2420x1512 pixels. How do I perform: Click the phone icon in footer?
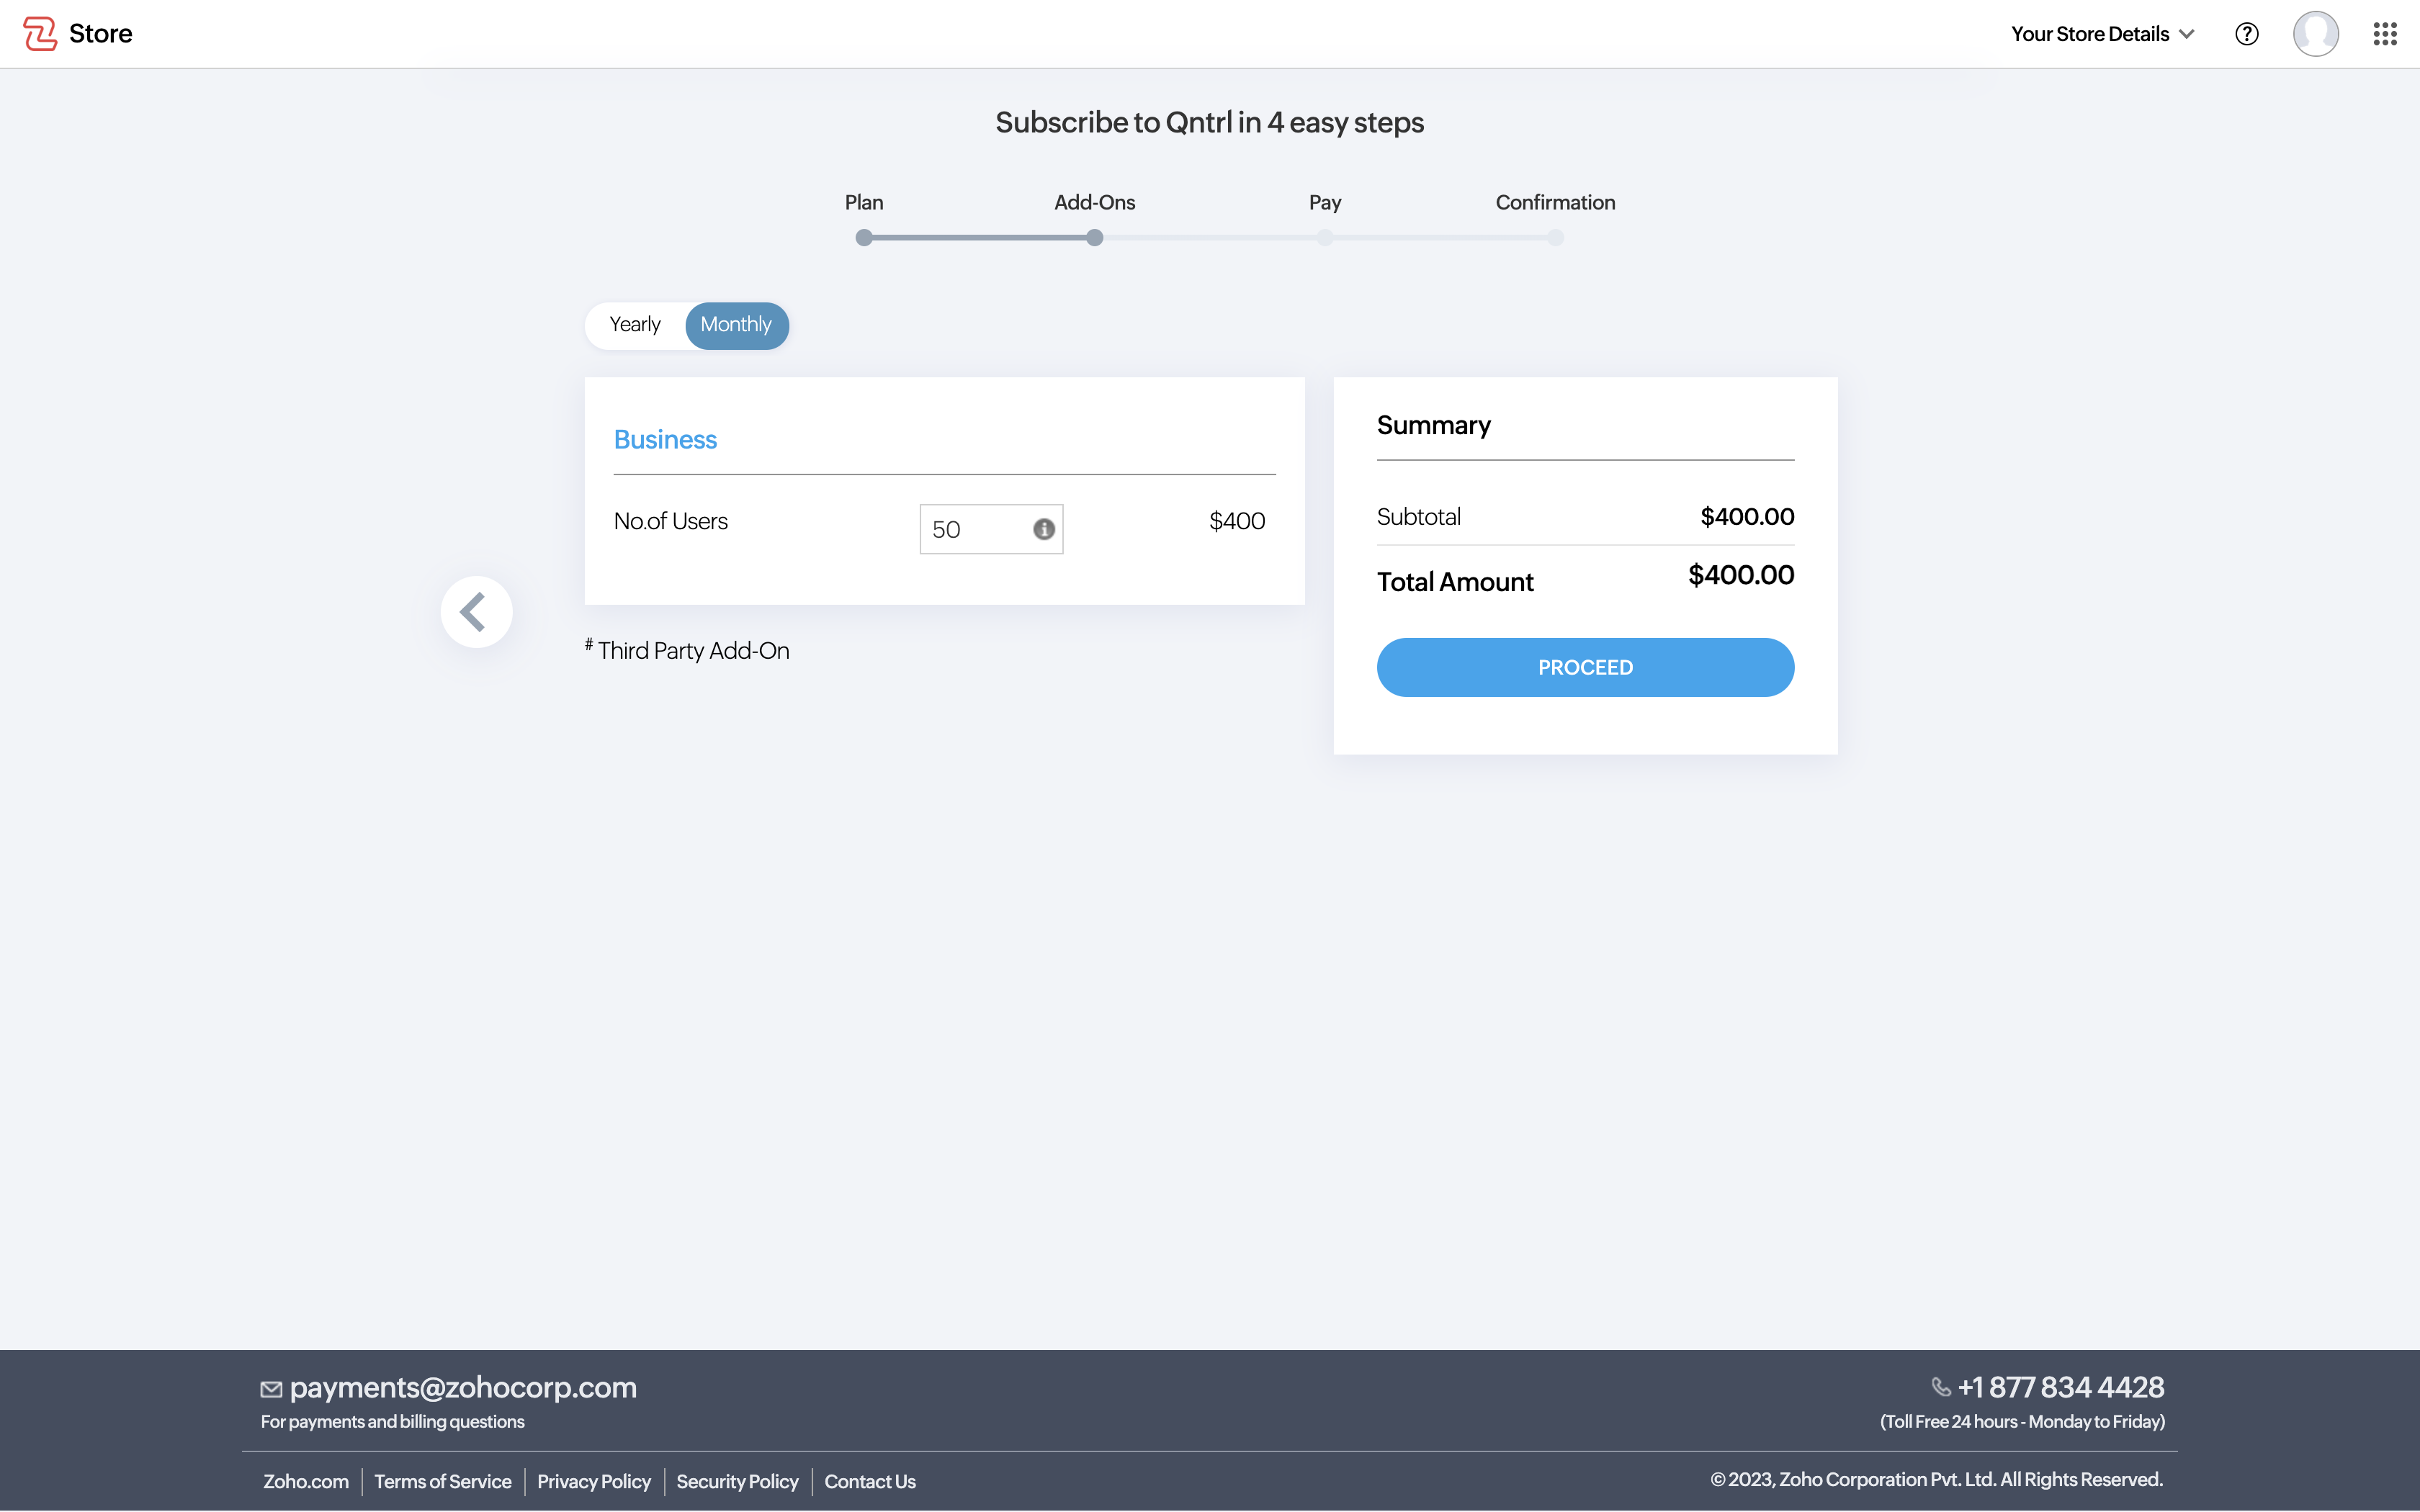pos(1941,1387)
